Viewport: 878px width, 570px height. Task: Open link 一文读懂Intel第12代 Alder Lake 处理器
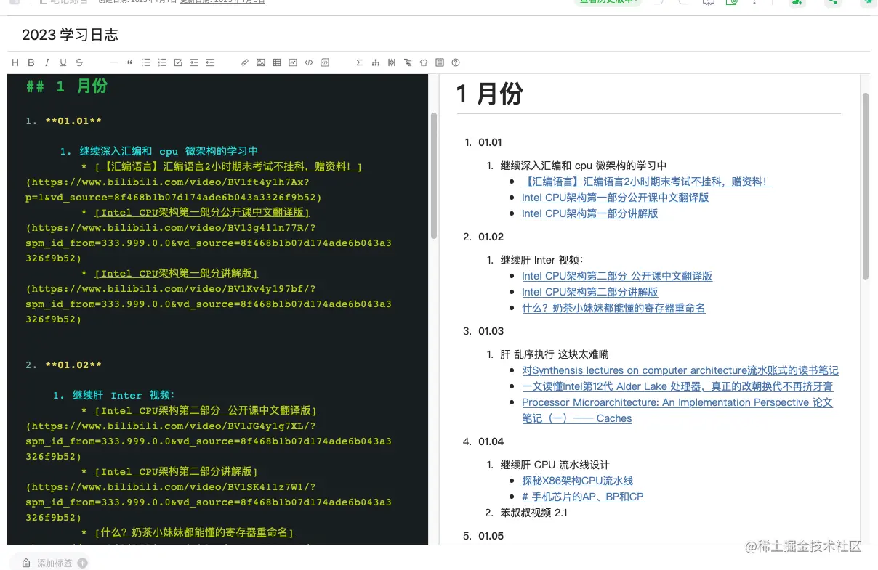pyautogui.click(x=677, y=386)
